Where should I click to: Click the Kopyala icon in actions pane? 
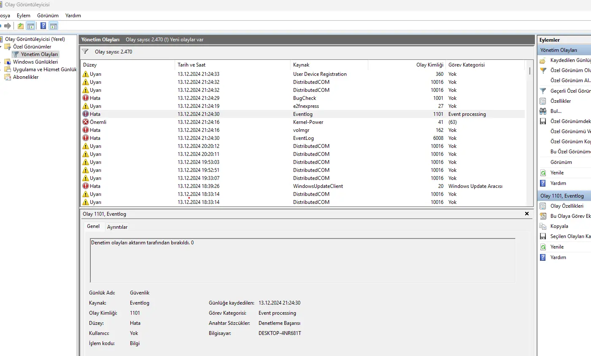(543, 226)
